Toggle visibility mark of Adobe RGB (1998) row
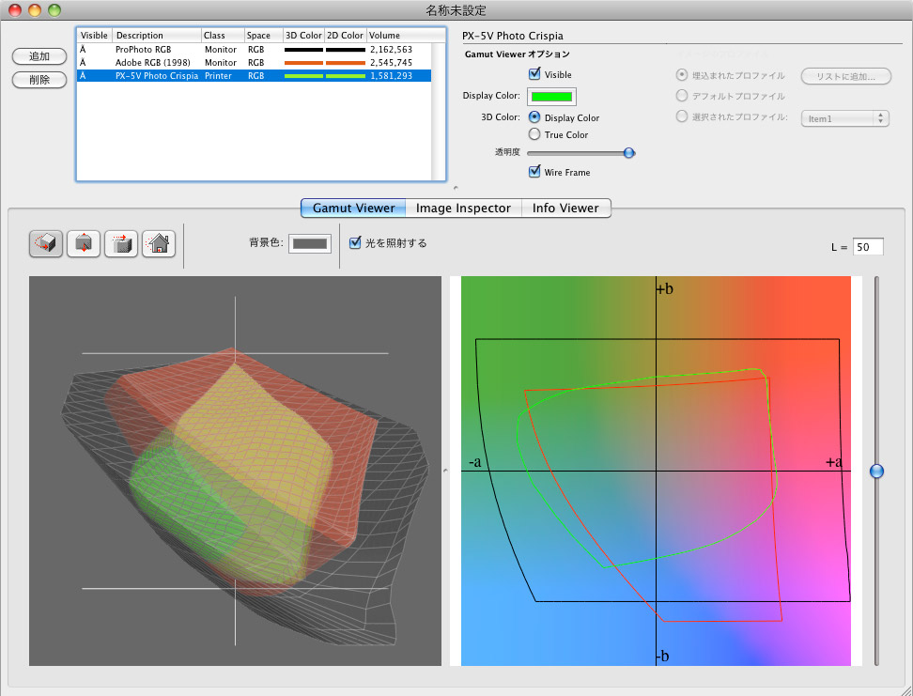 click(x=83, y=62)
